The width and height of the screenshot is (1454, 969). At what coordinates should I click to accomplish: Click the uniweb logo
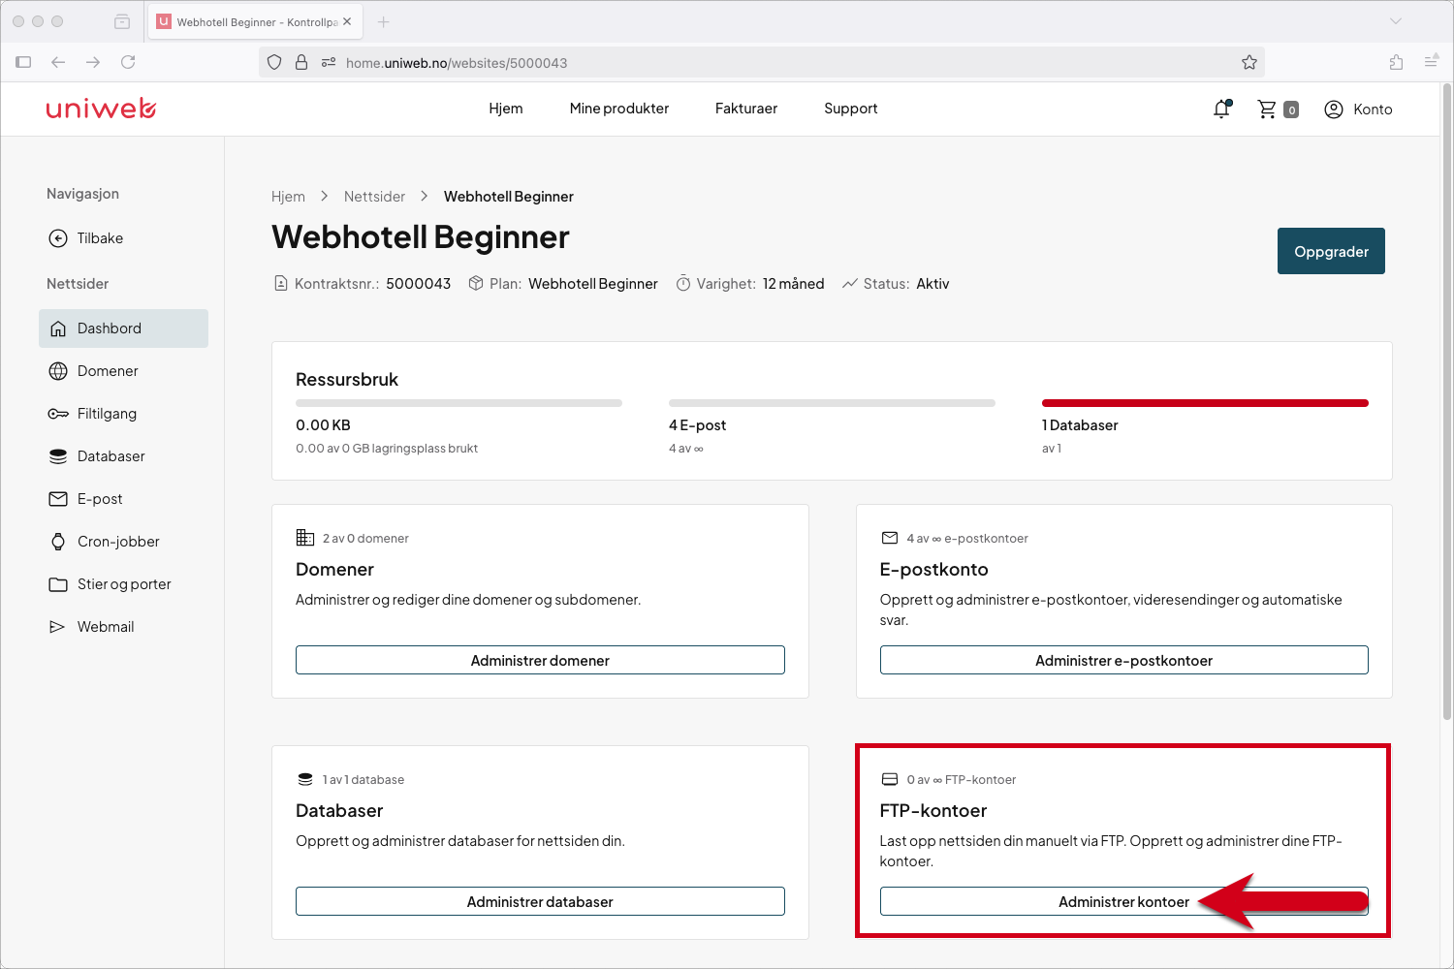[x=101, y=109]
